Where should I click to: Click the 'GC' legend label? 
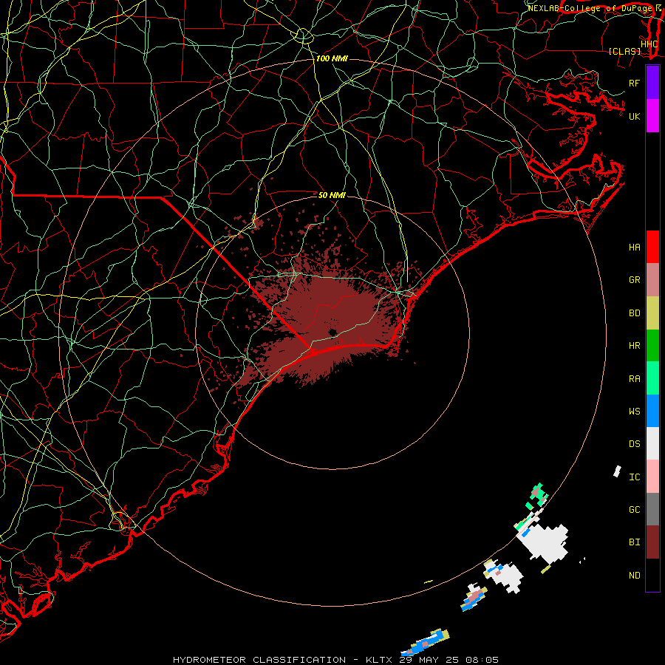pos(634,510)
